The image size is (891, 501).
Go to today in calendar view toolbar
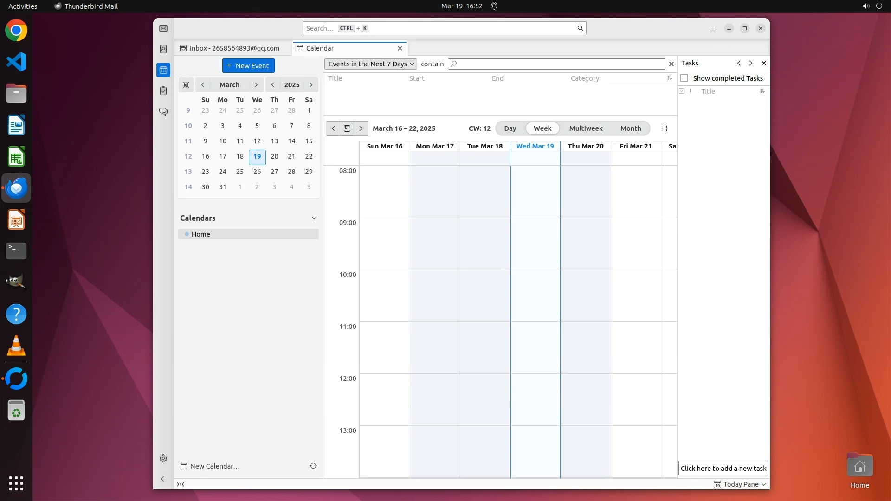click(347, 128)
